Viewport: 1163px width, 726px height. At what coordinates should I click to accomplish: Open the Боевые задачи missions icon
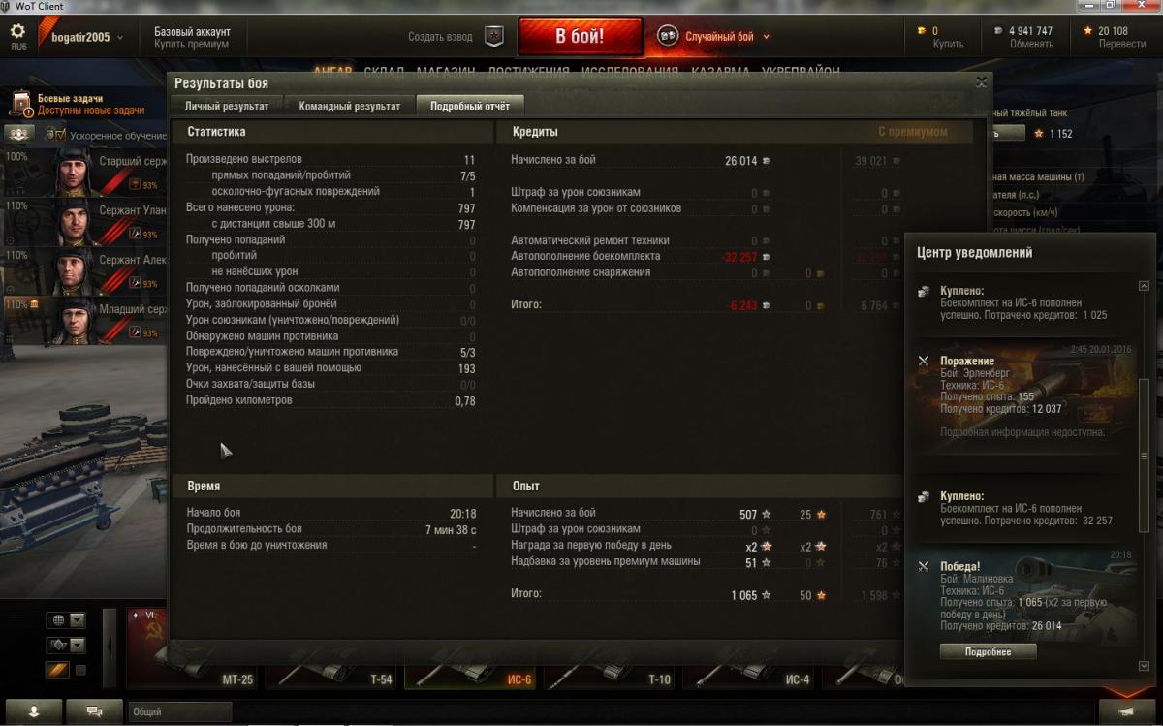coord(20,105)
